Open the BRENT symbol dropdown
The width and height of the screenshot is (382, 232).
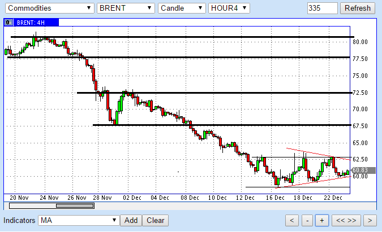click(126, 8)
